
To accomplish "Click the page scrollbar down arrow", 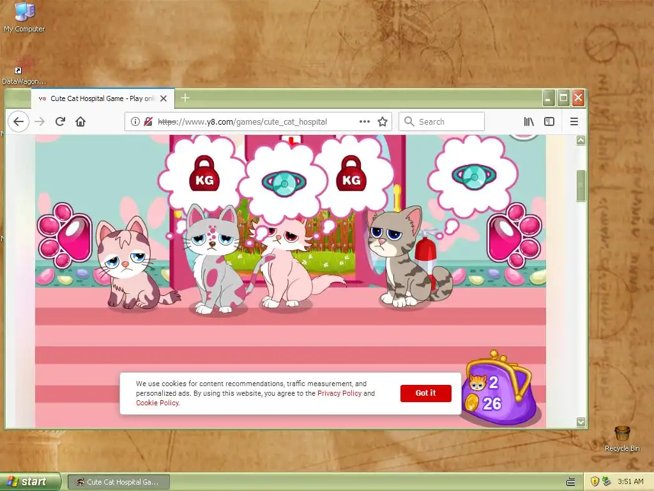I will (581, 422).
